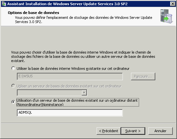The image size is (177, 139).
Task: Select internal Windows database radio option
Action: [13, 68]
